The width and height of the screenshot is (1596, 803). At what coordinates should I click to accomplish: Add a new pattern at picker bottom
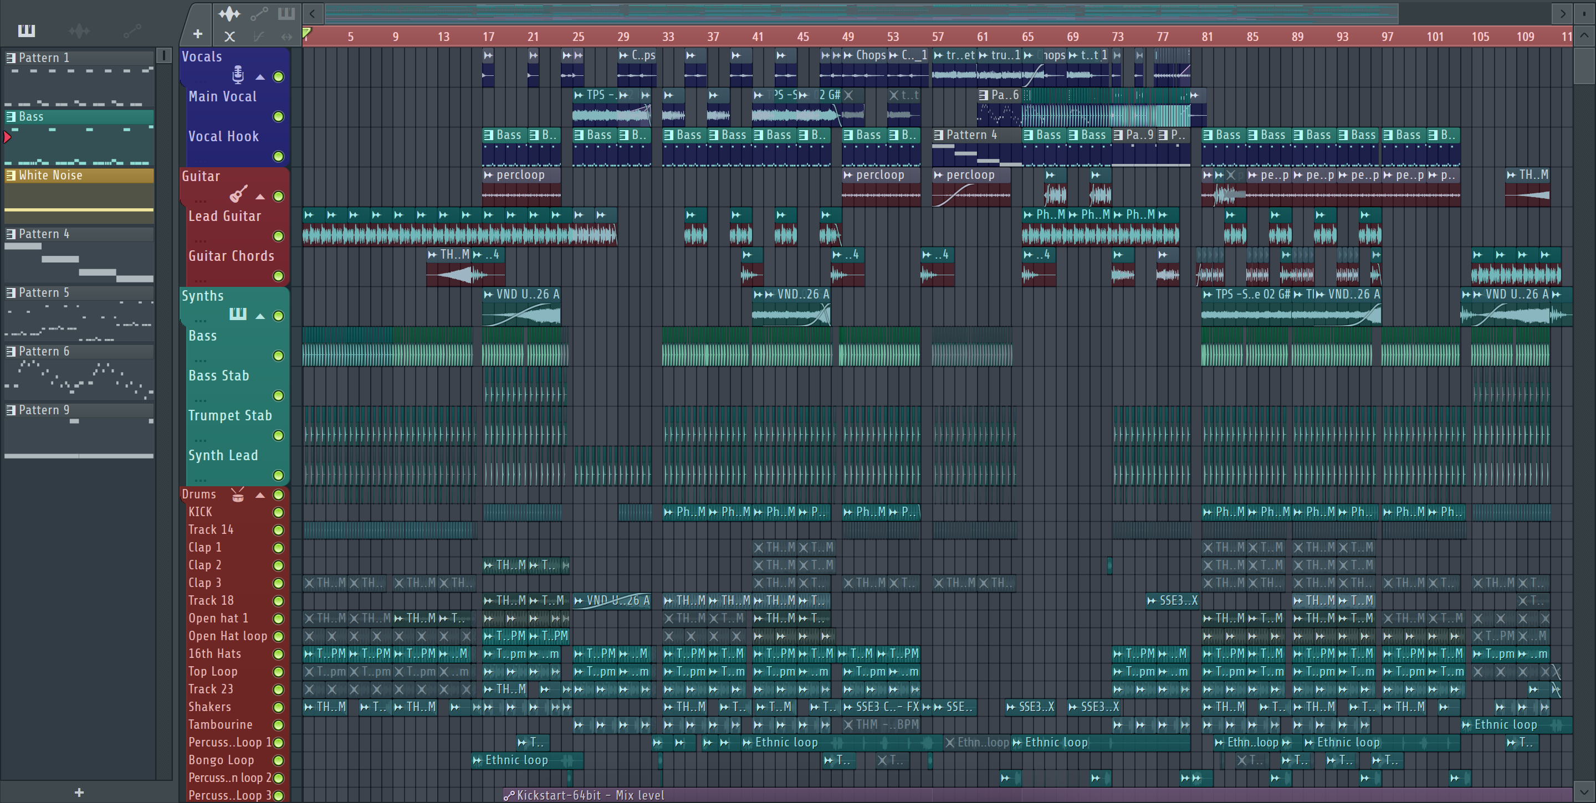click(79, 792)
